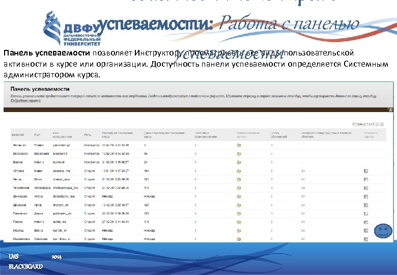View grades icon for Светлана row
Viewport: 397px width, 275px height.
click(x=366, y=239)
